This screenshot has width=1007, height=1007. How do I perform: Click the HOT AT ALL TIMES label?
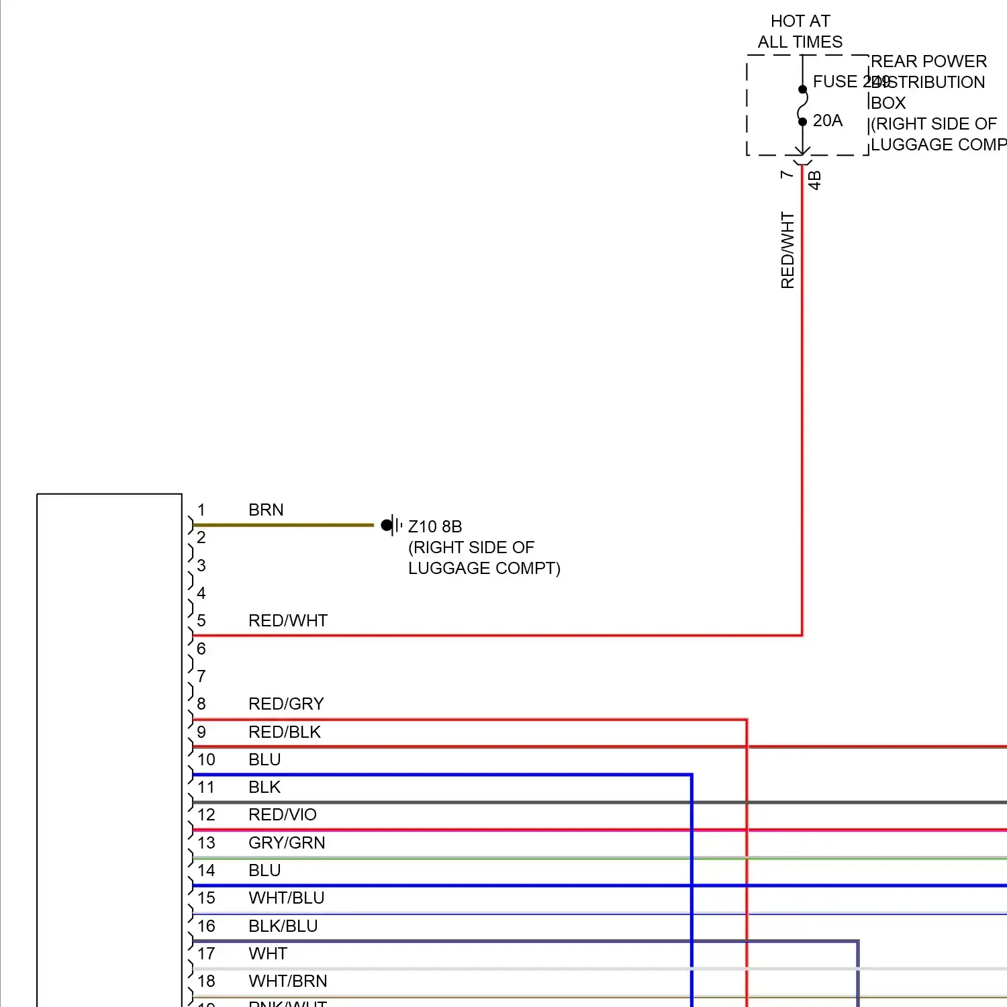click(800, 32)
